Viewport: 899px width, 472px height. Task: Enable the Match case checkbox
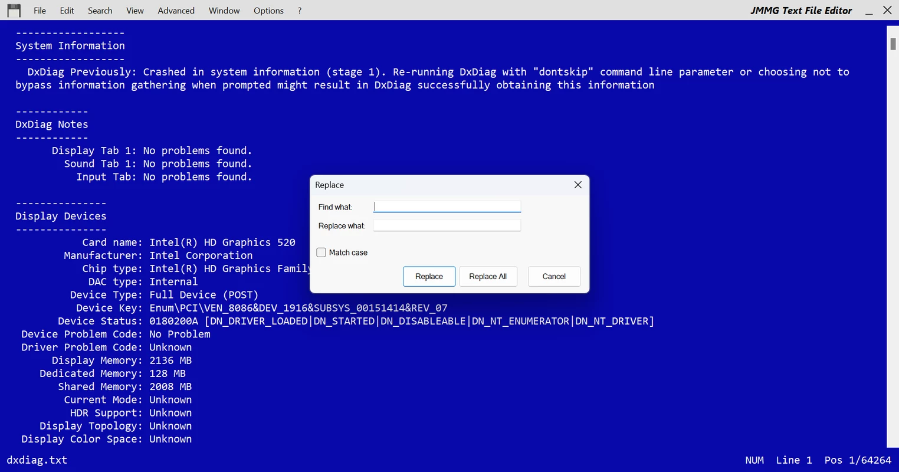click(x=321, y=253)
